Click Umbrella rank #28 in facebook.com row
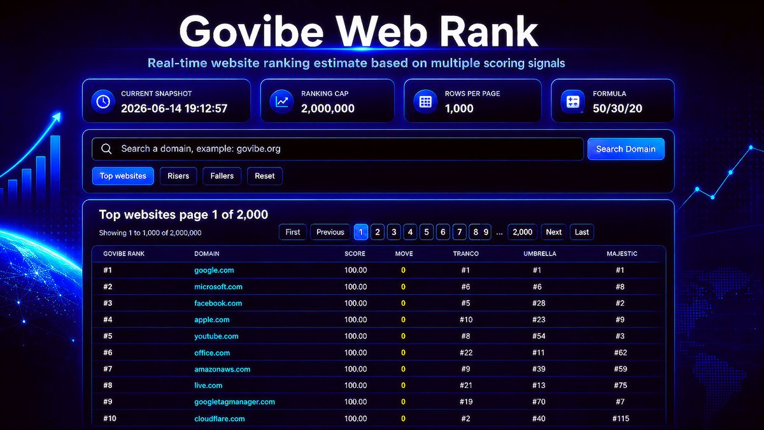The image size is (764, 430). [539, 303]
